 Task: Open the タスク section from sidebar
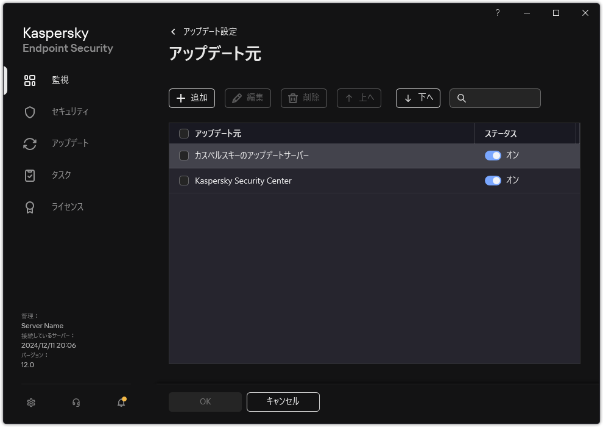(x=29, y=175)
